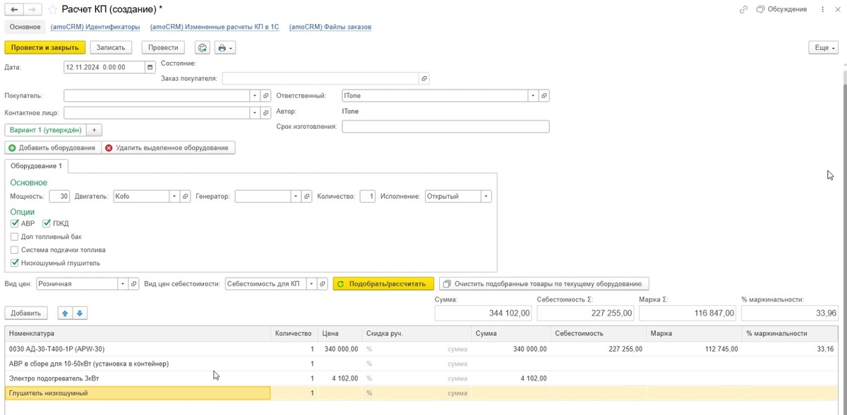Add form to favorites star icon
Viewport: 847px width, 415px height.
tap(54, 10)
